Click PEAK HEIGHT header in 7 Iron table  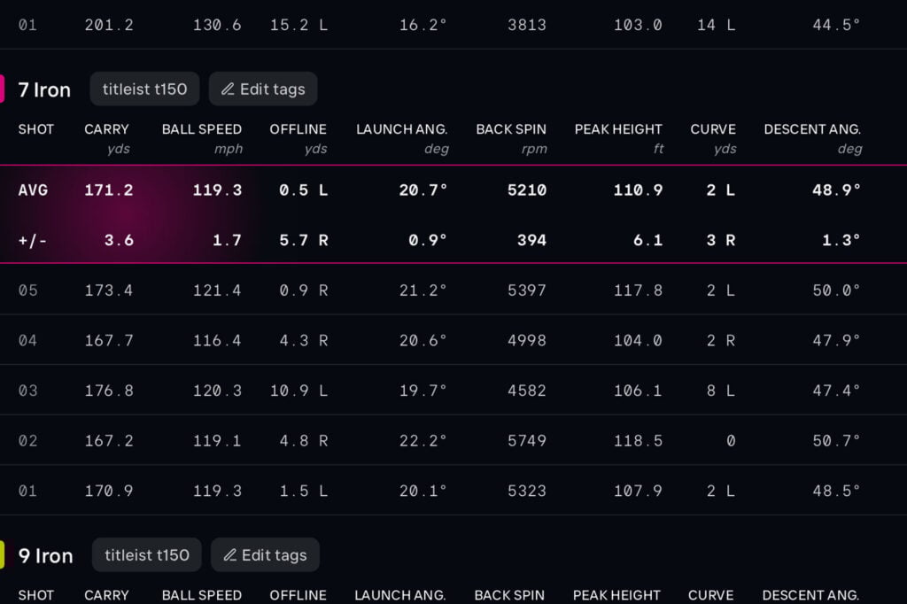click(618, 129)
